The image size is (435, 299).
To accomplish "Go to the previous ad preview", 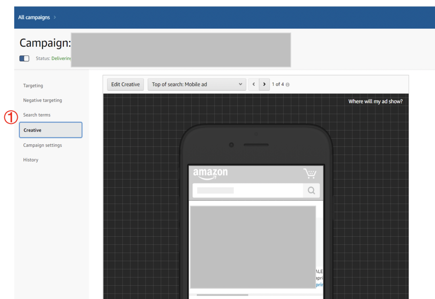I will point(254,84).
